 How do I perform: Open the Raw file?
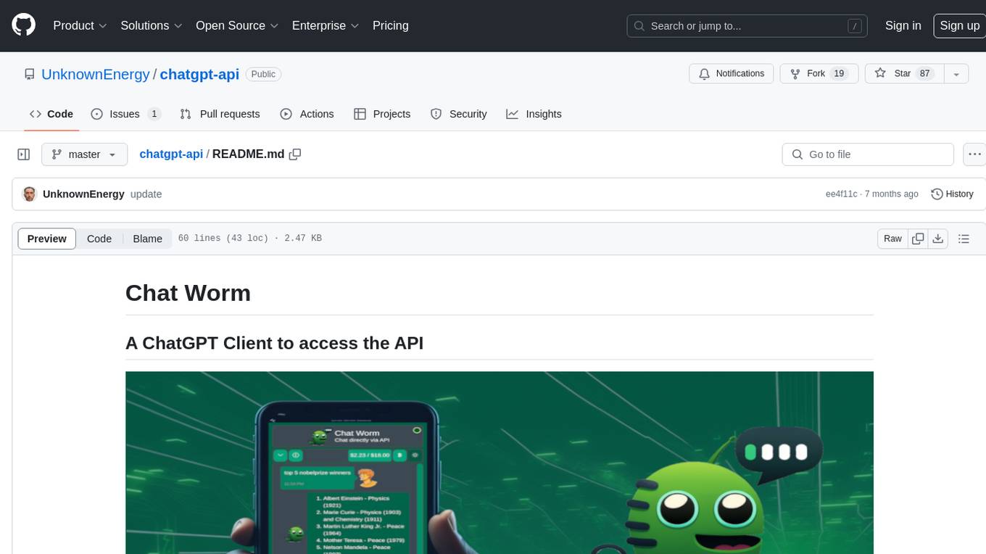tap(892, 239)
